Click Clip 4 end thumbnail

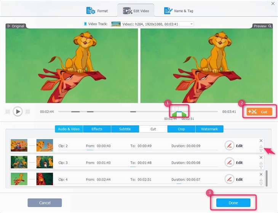[x=45, y=179]
